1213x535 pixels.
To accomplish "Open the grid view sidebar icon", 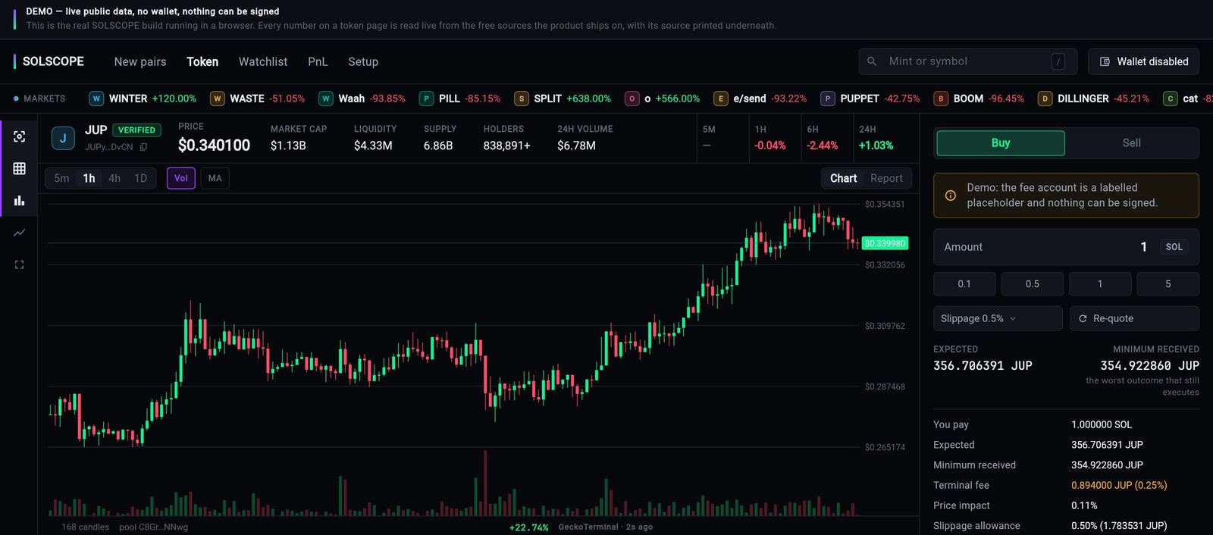I will click(x=20, y=168).
